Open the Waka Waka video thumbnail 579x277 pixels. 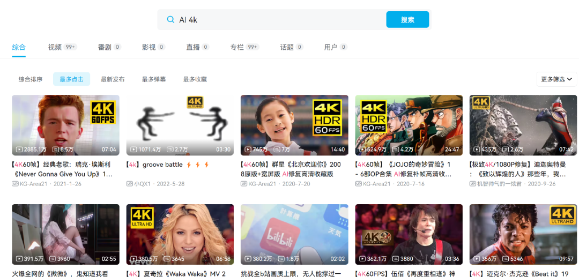(180, 234)
